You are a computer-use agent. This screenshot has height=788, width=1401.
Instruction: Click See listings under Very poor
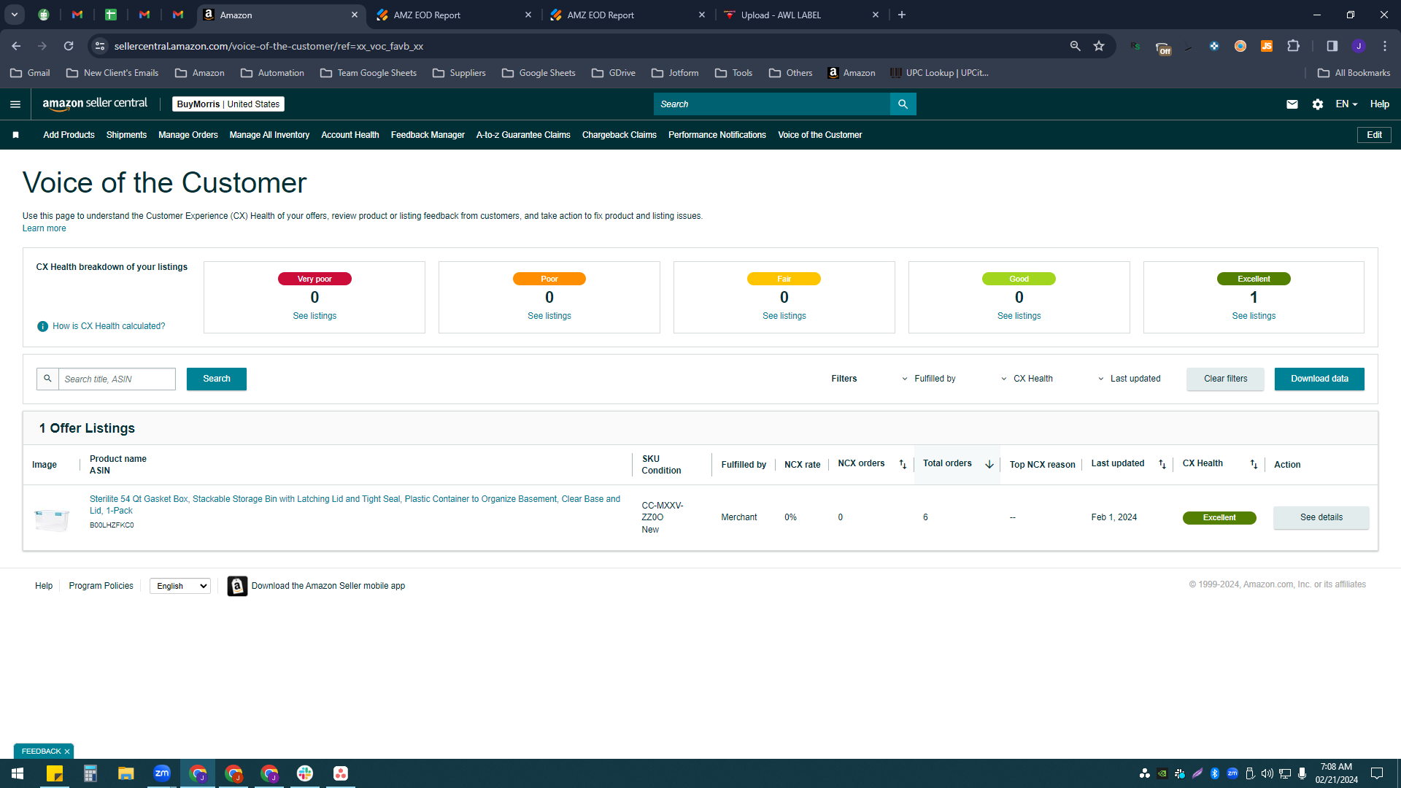click(314, 316)
